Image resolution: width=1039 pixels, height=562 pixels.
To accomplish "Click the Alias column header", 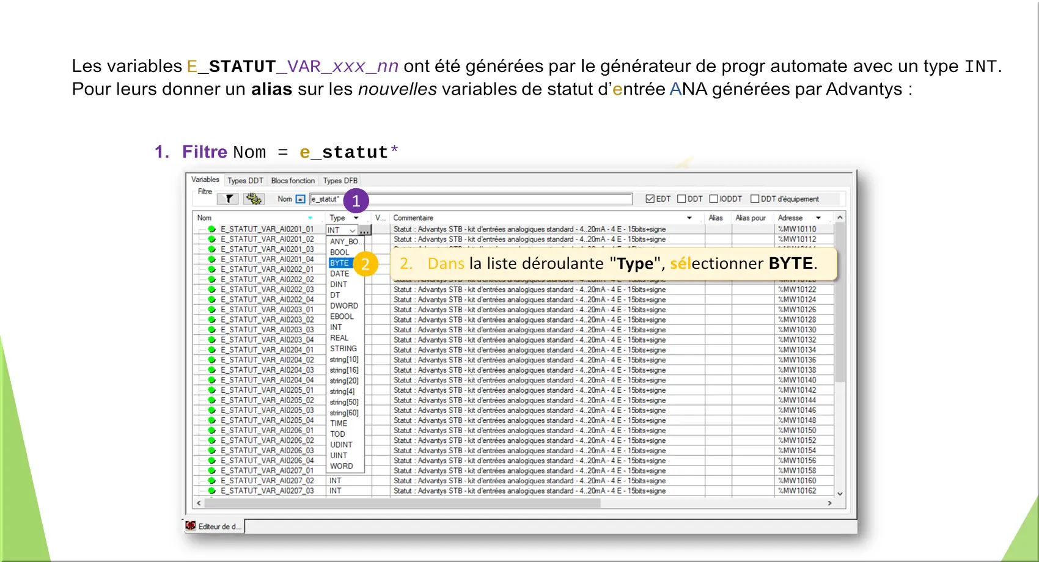I will tap(716, 218).
